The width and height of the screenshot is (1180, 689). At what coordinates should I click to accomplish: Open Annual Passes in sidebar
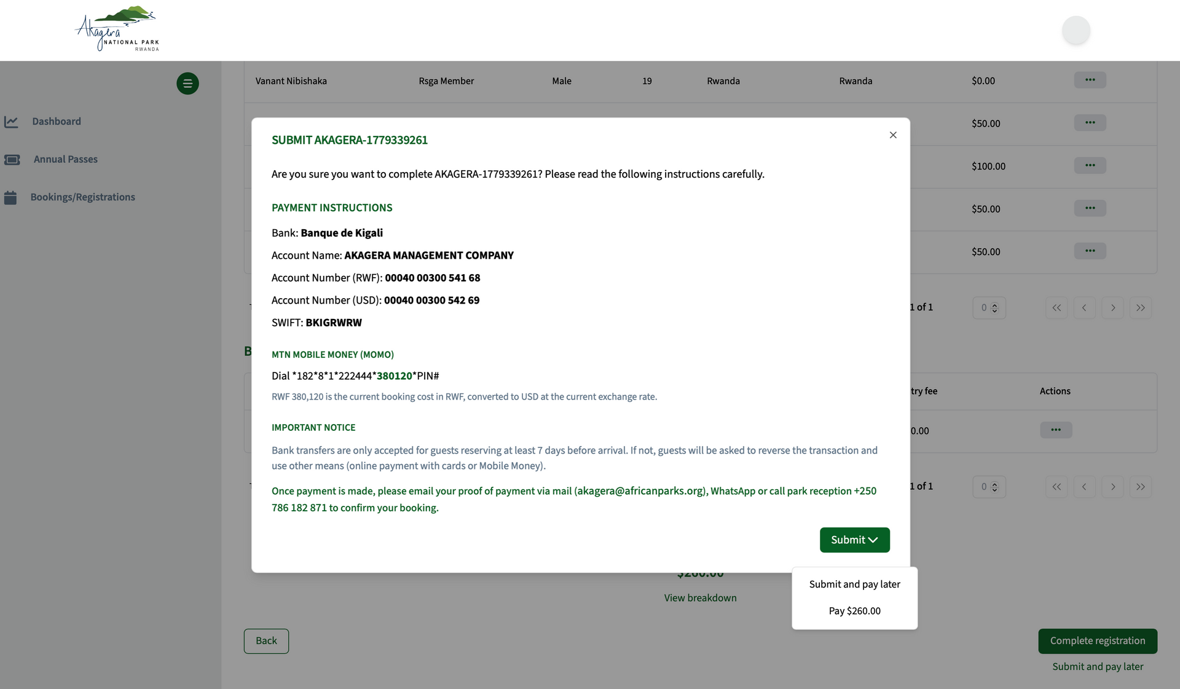(66, 159)
